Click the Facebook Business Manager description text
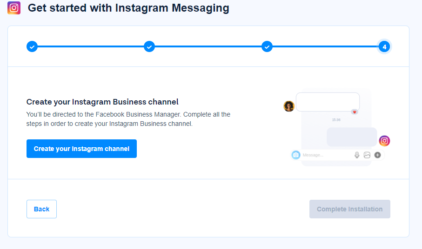 [128, 119]
